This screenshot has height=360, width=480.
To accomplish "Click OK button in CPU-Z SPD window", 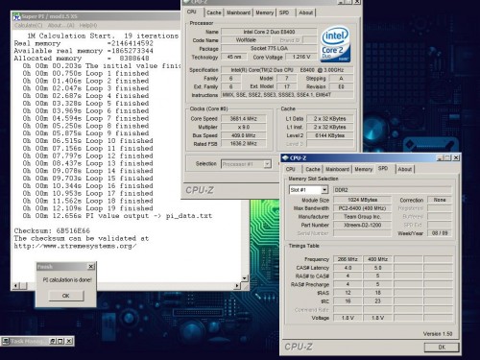I will coord(442,347).
